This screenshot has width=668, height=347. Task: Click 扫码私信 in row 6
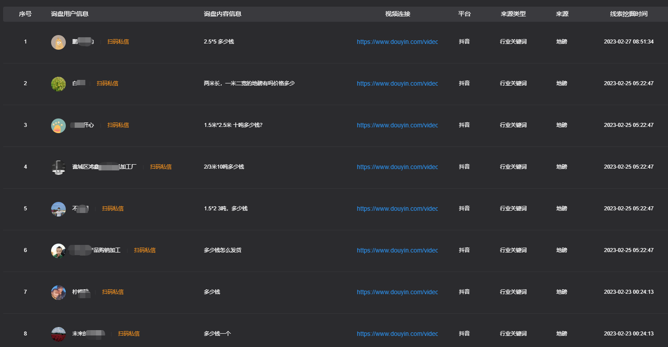click(x=144, y=250)
